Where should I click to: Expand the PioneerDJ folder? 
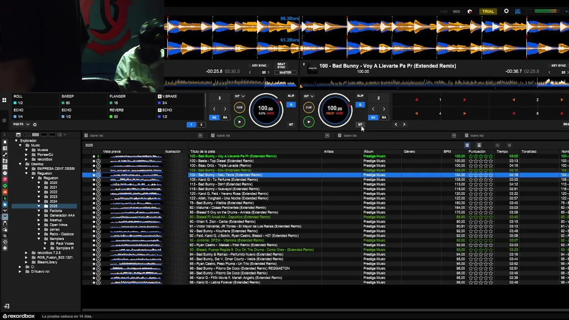26,155
